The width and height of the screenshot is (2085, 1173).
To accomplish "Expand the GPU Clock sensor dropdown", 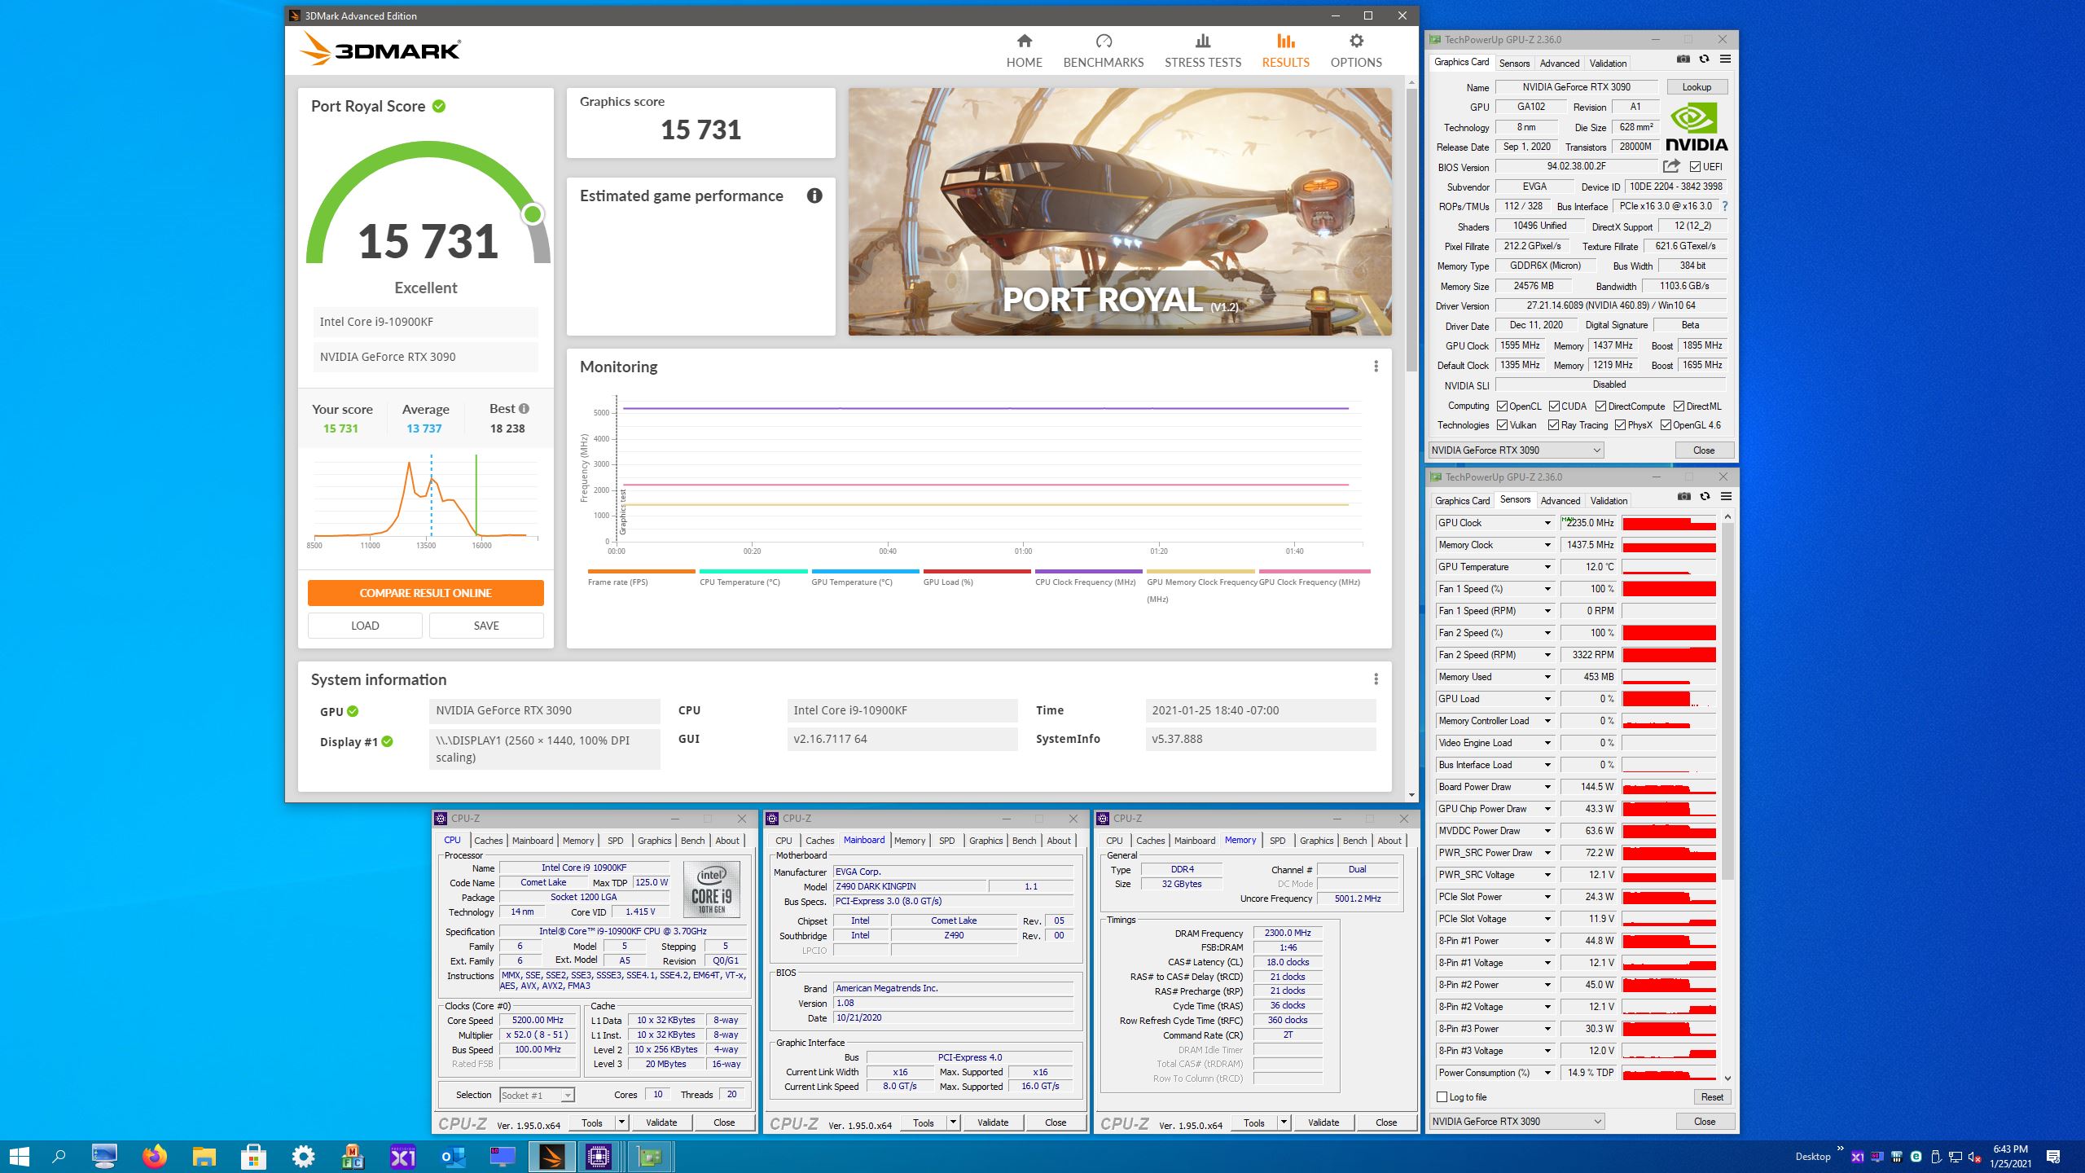I will click(x=1547, y=523).
